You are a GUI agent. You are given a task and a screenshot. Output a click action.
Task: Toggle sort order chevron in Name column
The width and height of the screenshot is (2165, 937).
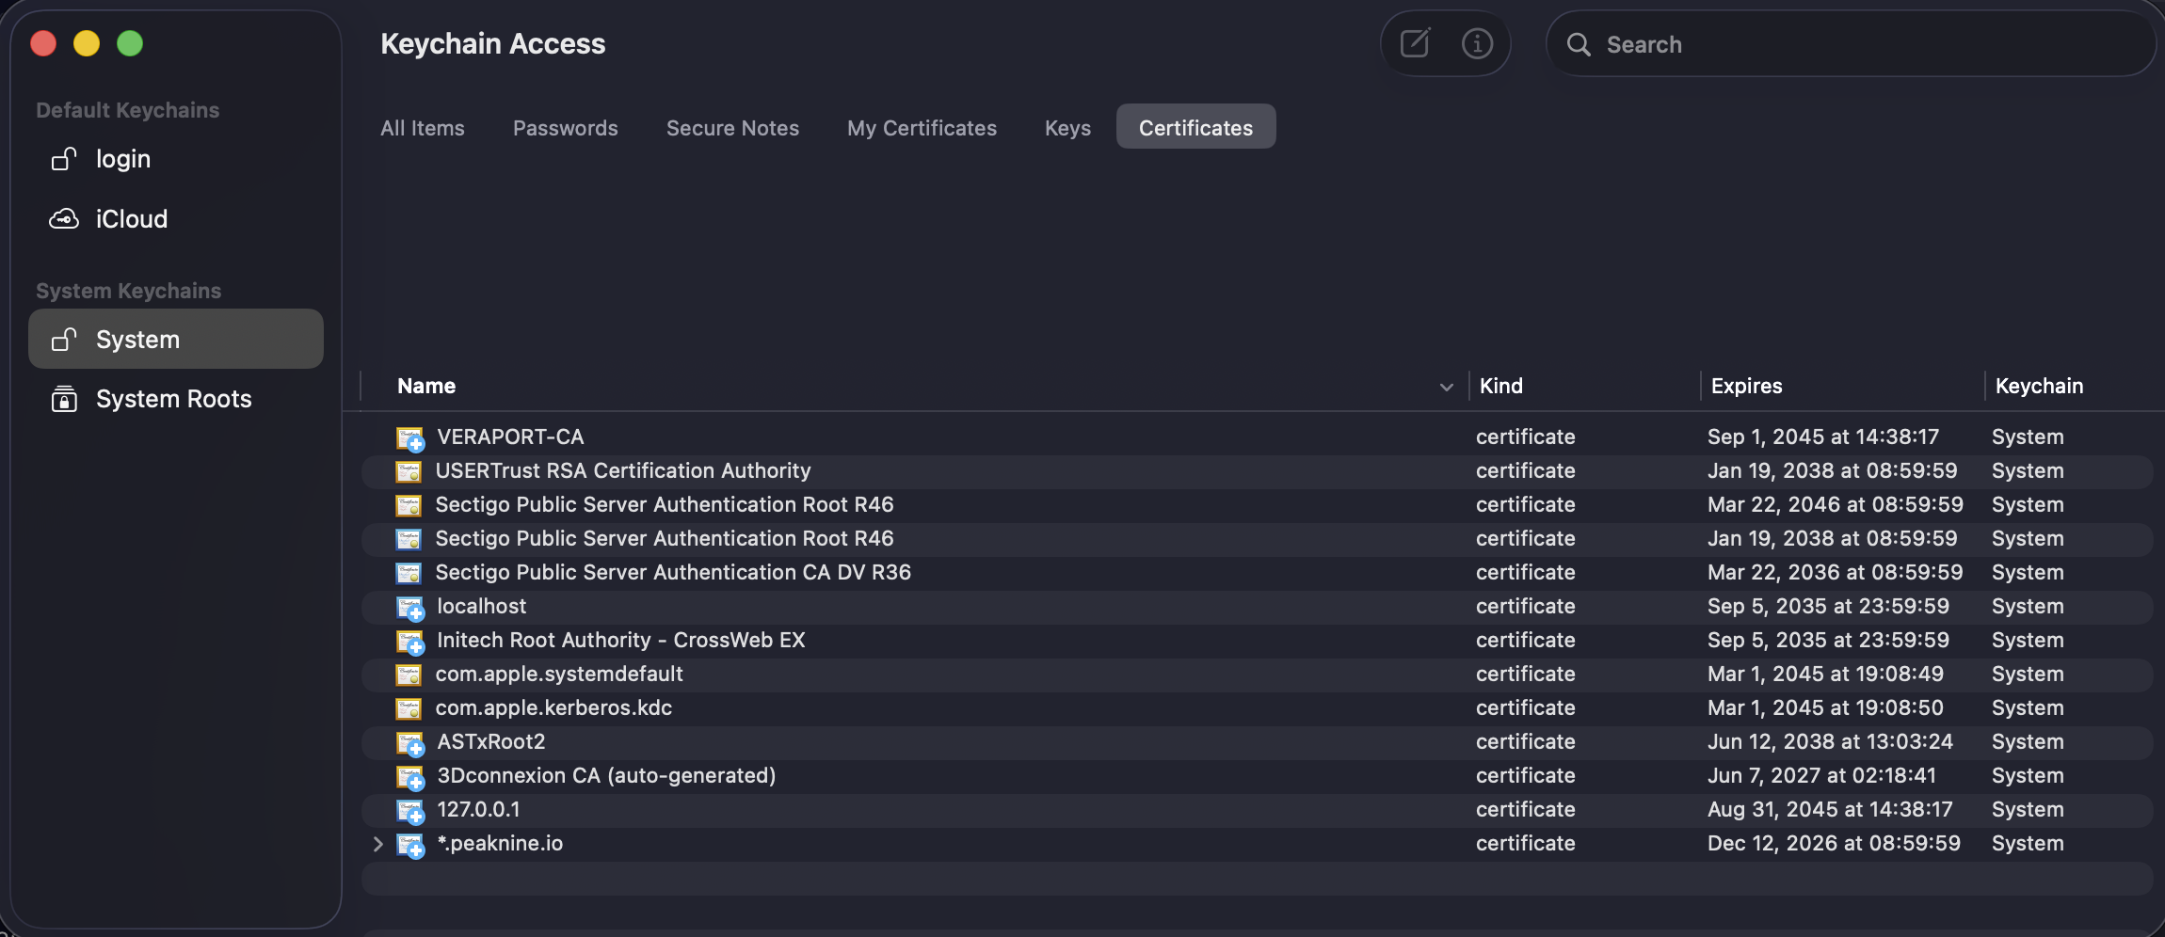coord(1447,387)
